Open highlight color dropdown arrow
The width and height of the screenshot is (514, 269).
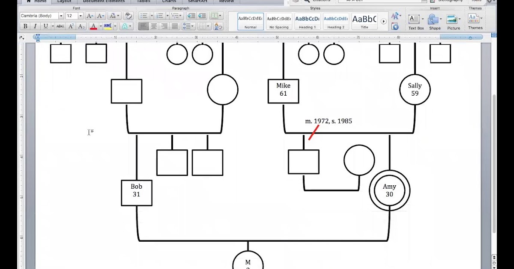coord(115,26)
